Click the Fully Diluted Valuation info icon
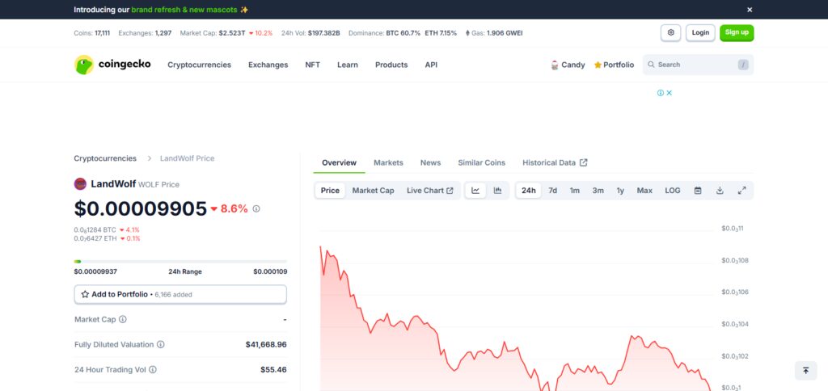Screen dimensions: 828x391 pos(161,345)
